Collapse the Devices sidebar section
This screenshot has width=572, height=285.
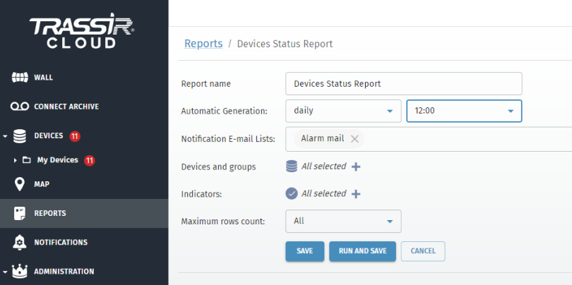click(x=5, y=136)
